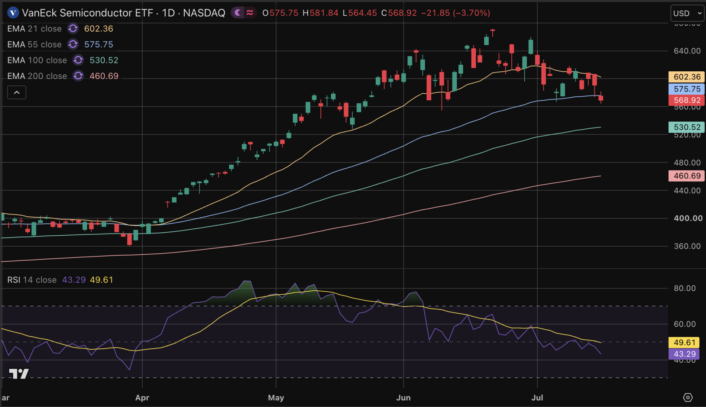Screen dimensions: 706x407
Task: Click the 60.00 level on the RSI axis
Action: pyautogui.click(x=685, y=324)
